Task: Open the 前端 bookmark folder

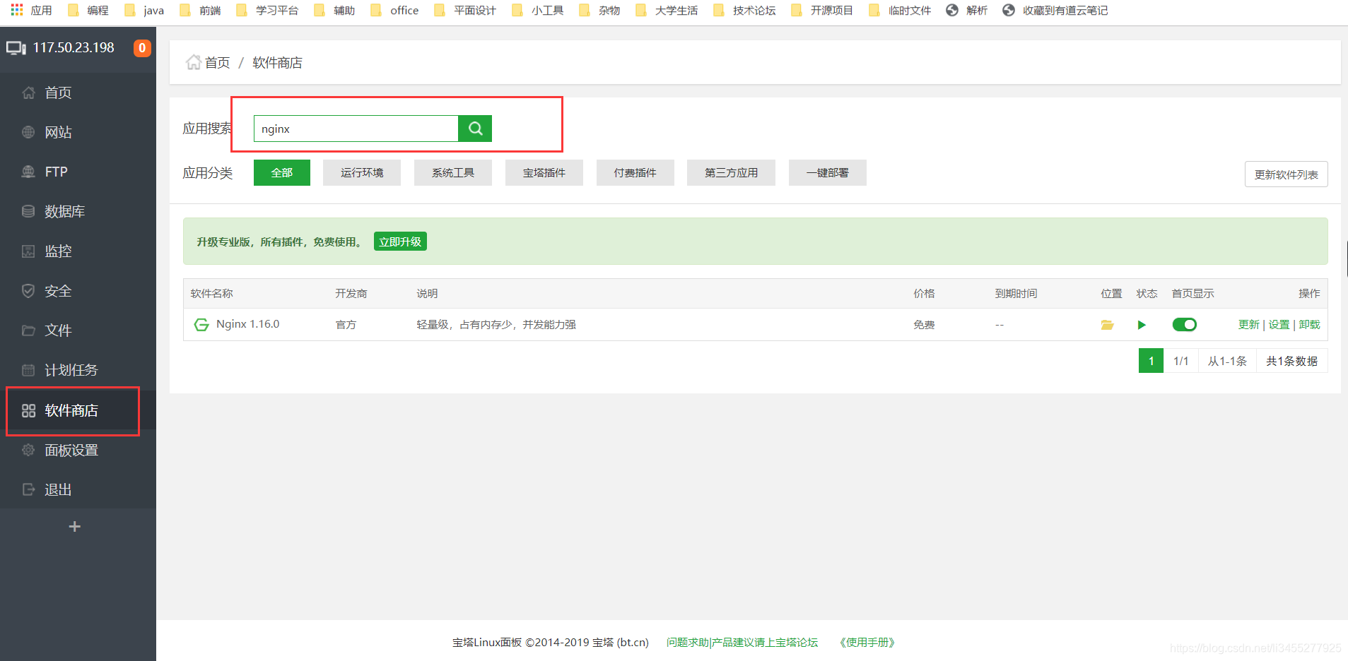Action: tap(200, 11)
